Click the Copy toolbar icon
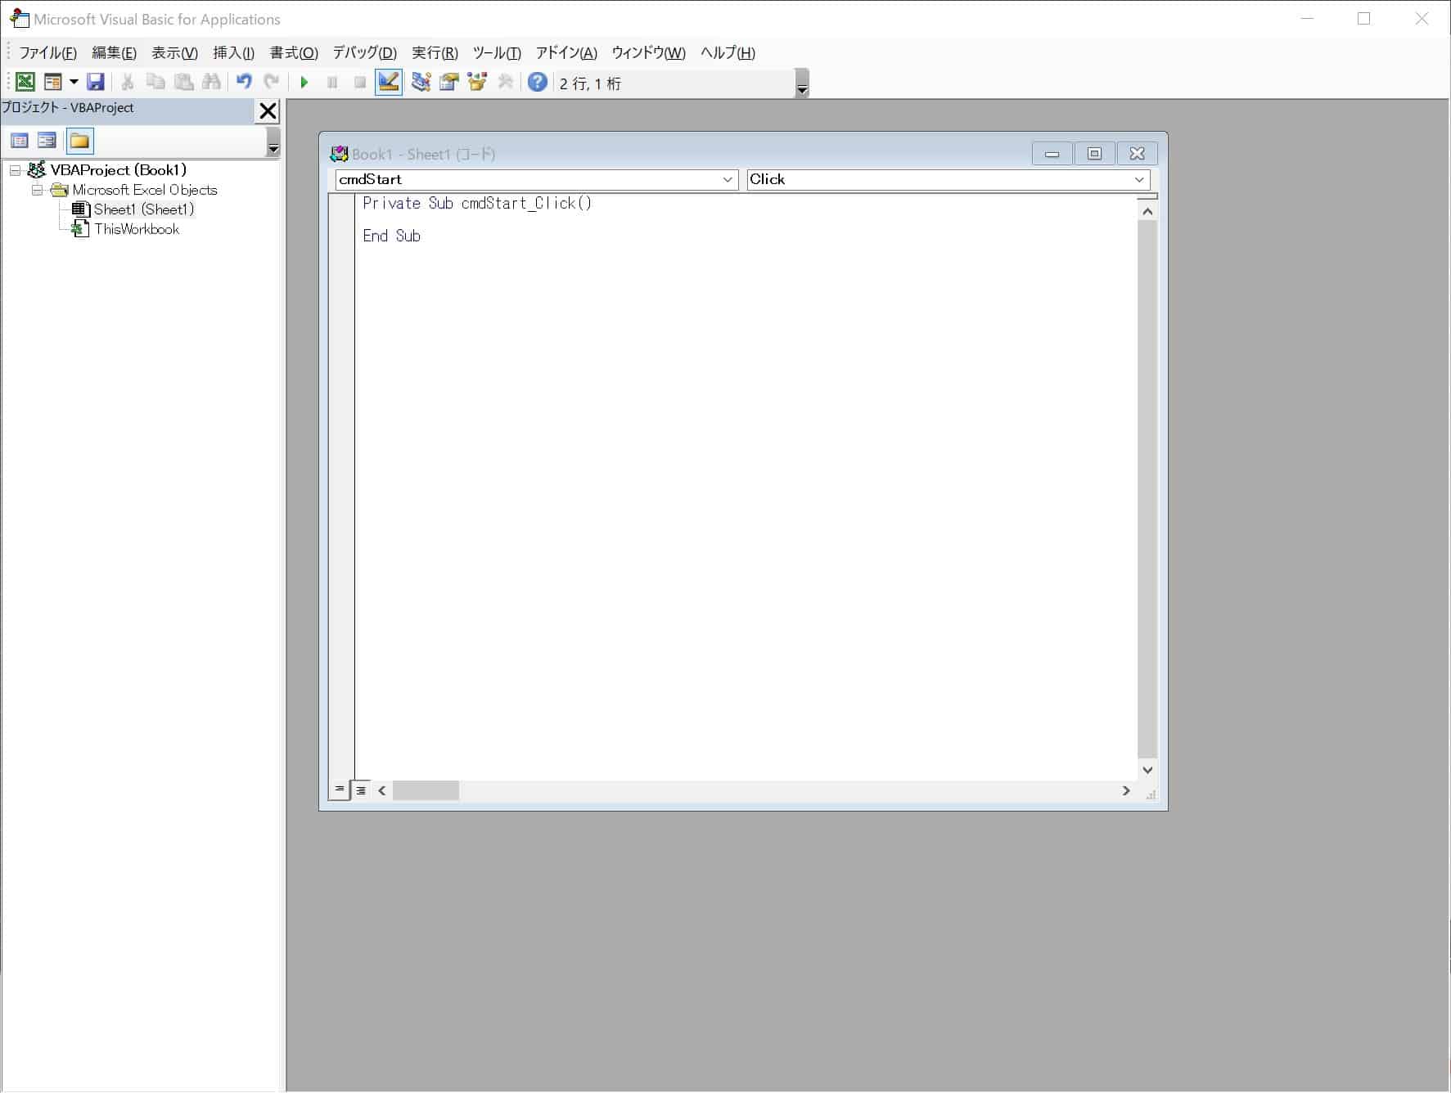The height and width of the screenshot is (1093, 1451). pyautogui.click(x=155, y=82)
